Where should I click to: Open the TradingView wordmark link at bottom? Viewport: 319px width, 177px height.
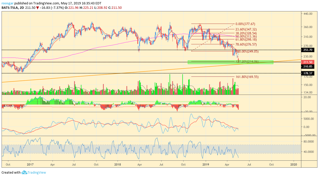point(37,172)
